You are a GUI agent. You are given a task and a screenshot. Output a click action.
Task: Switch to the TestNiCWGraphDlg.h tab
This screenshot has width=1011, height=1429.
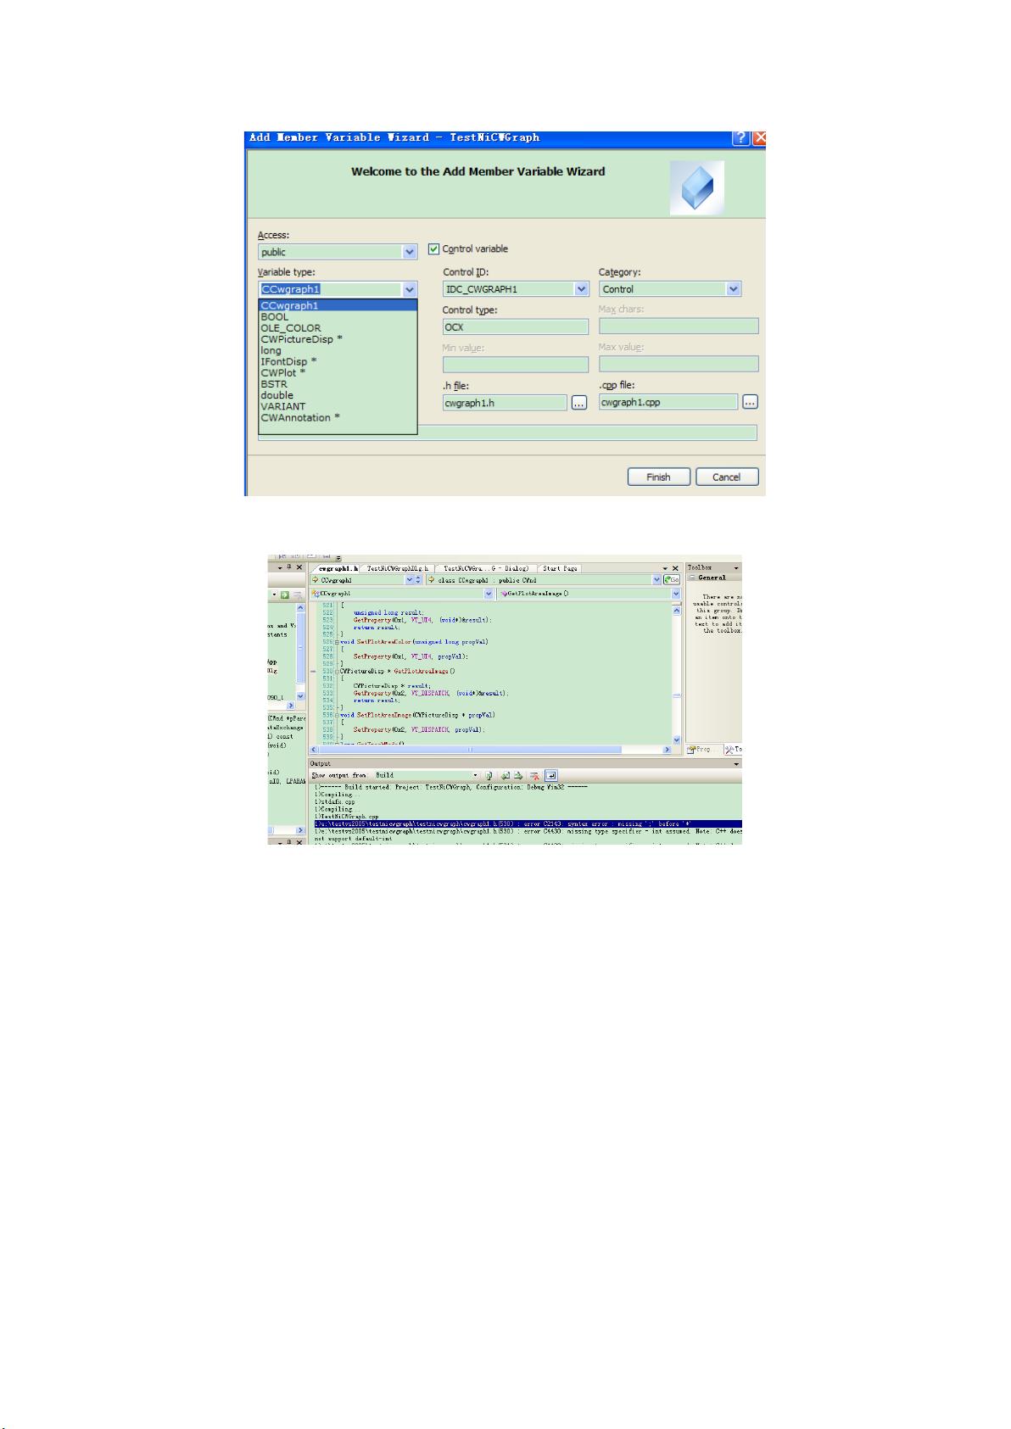pos(398,568)
